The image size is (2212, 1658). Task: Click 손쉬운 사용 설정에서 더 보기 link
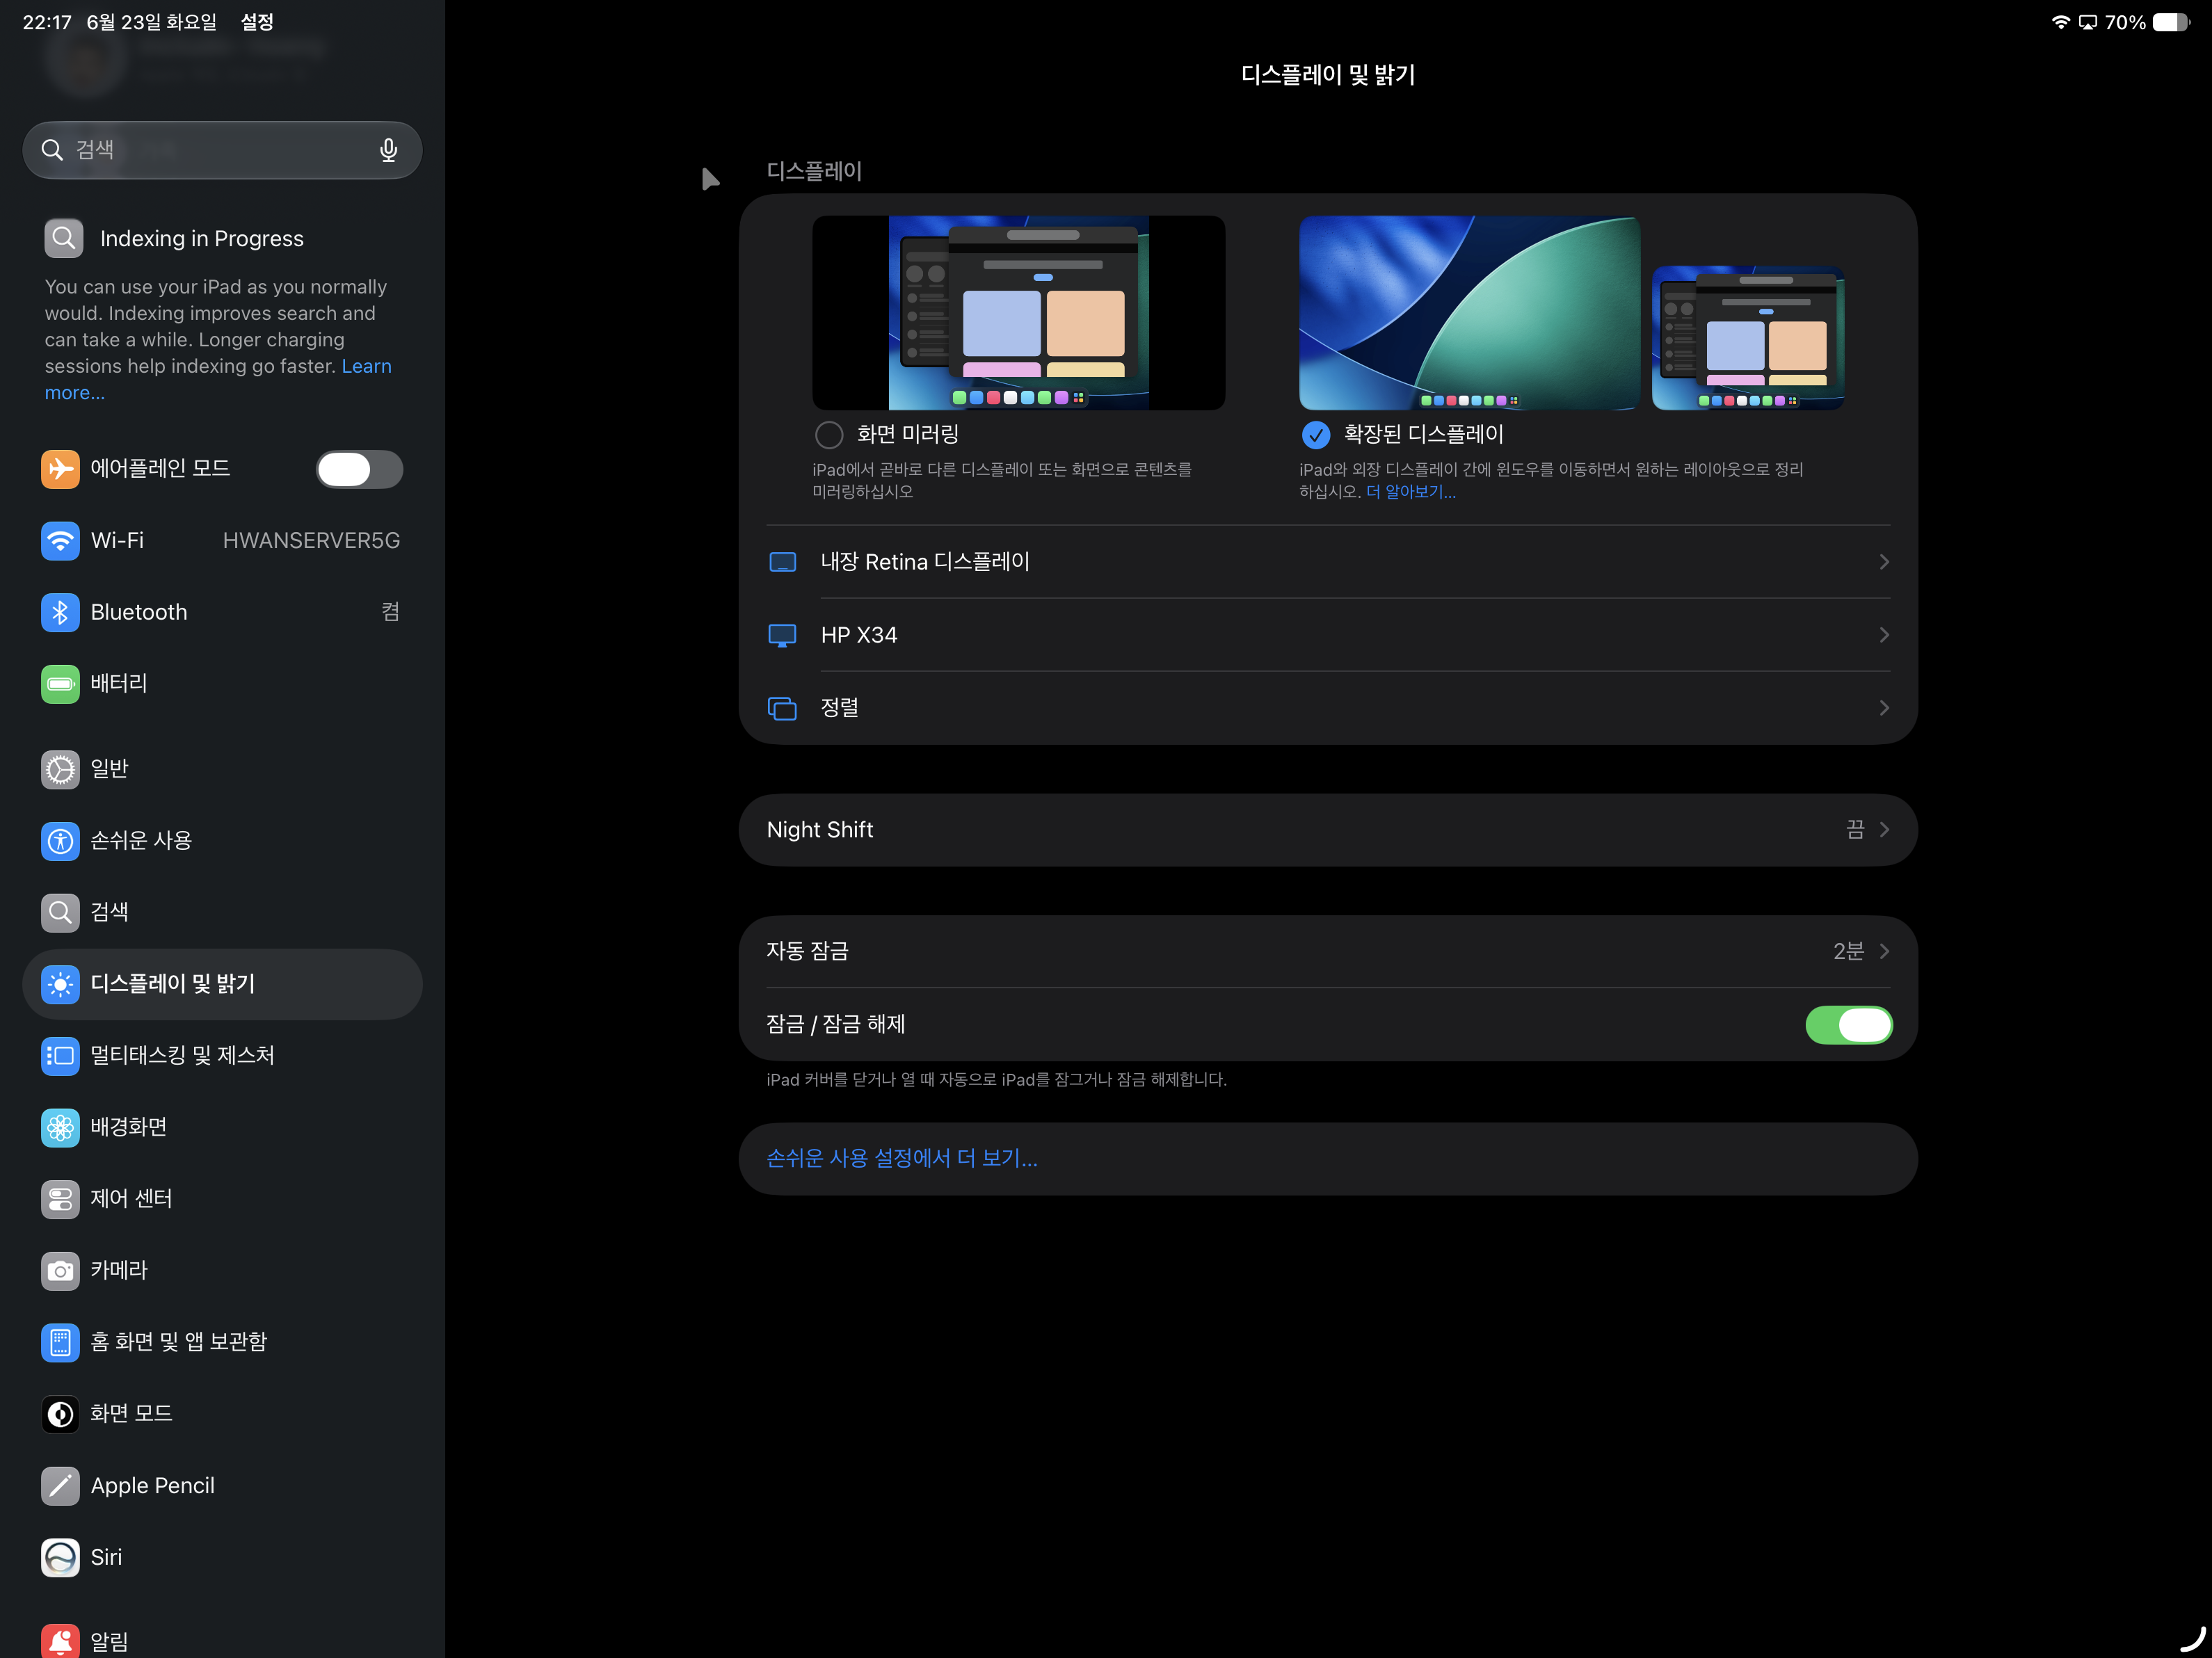[x=902, y=1159]
